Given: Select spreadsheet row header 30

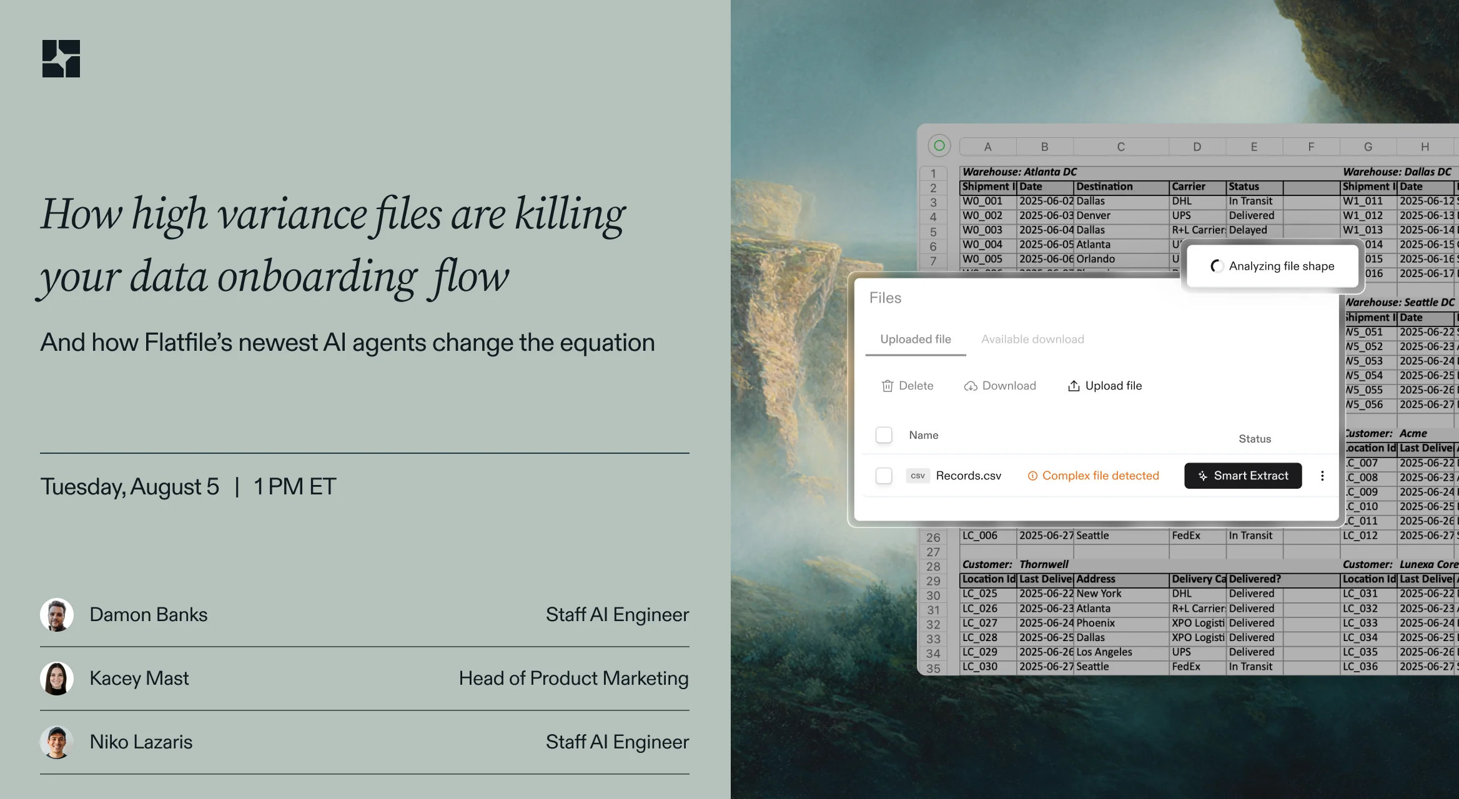Looking at the screenshot, I should pyautogui.click(x=933, y=595).
